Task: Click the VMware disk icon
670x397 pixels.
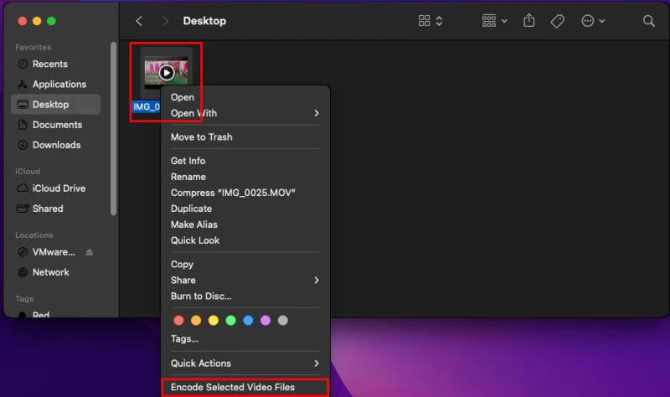Action: [x=23, y=252]
